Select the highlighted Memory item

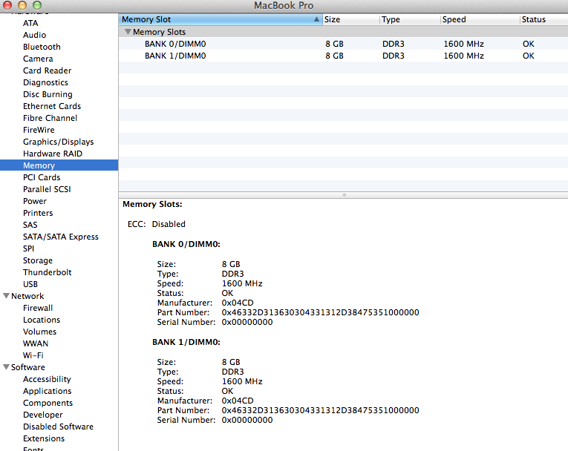click(x=59, y=165)
